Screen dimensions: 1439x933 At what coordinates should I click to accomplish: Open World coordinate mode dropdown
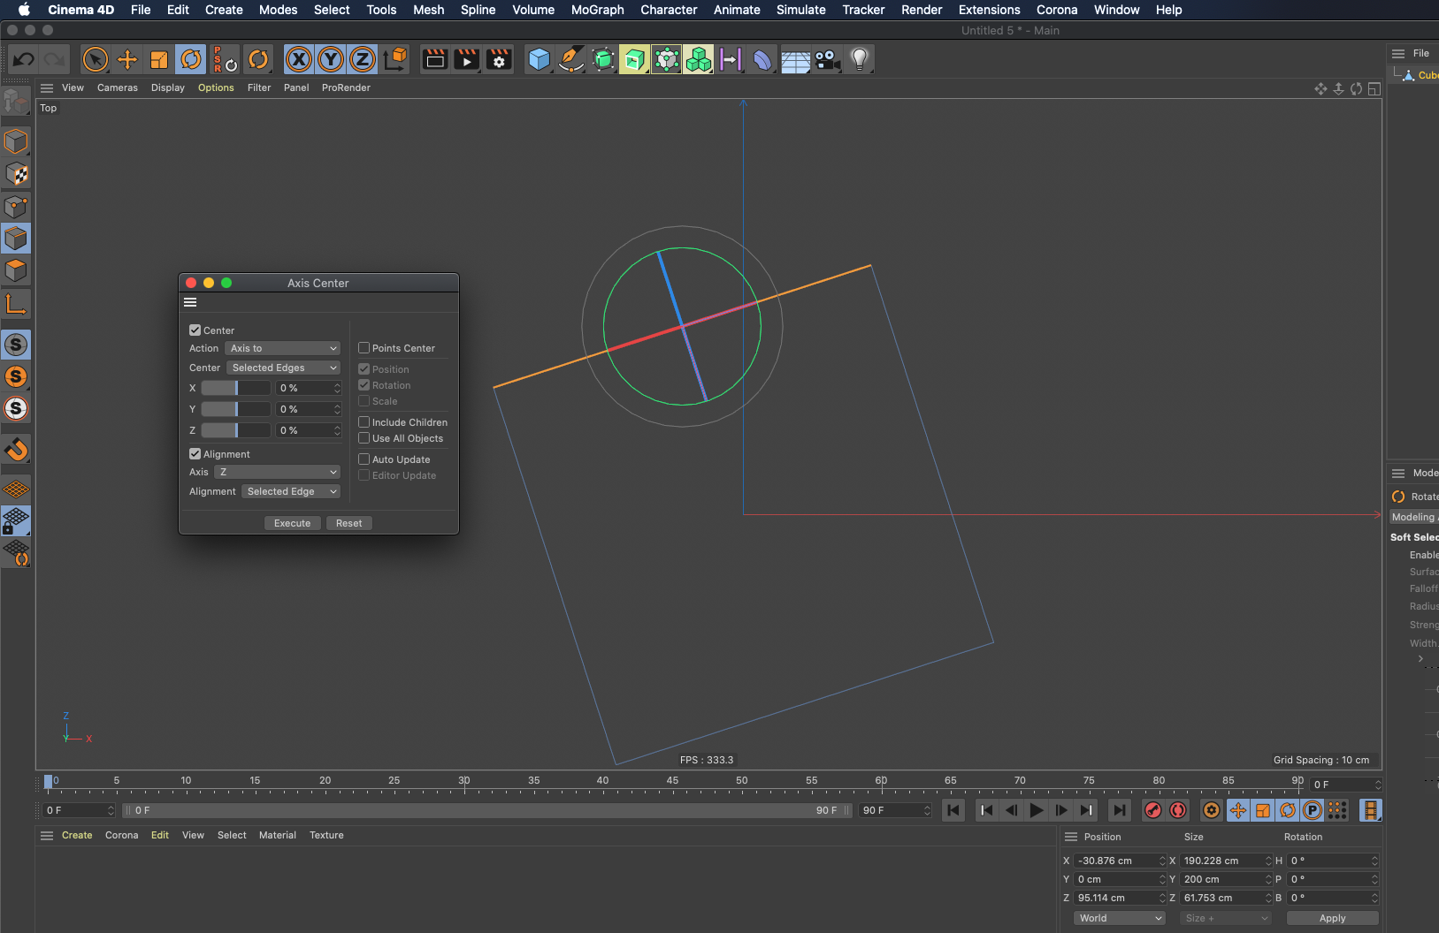pyautogui.click(x=1120, y=918)
